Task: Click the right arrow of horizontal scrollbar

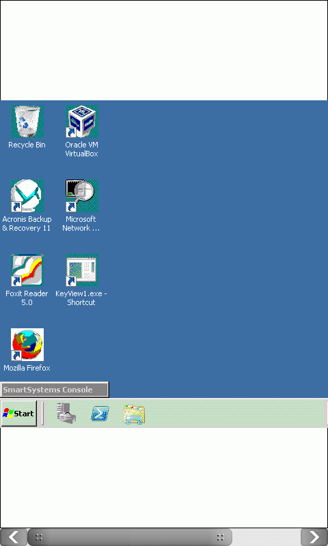Action: (x=314, y=537)
